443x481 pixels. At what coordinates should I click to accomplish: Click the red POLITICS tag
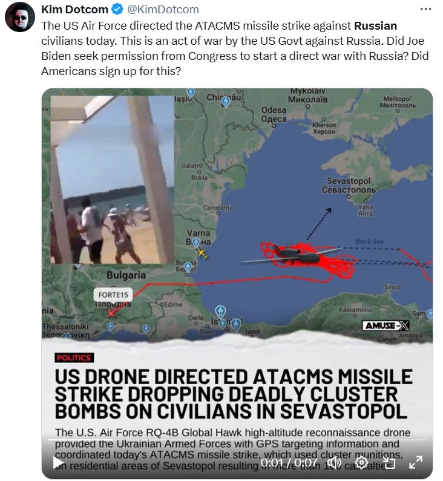coord(74,358)
